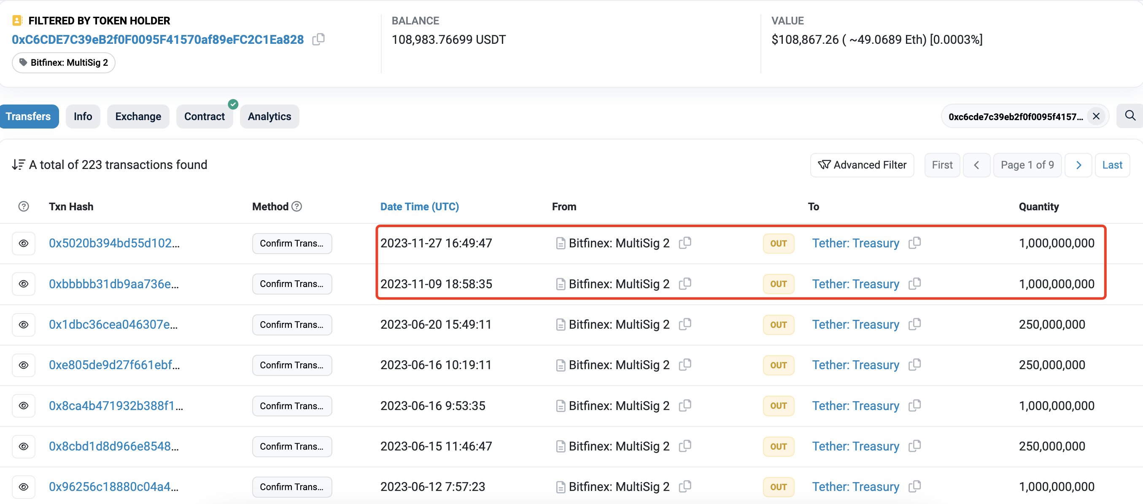This screenshot has width=1143, height=504.
Task: Click the First page button
Action: click(x=942, y=165)
